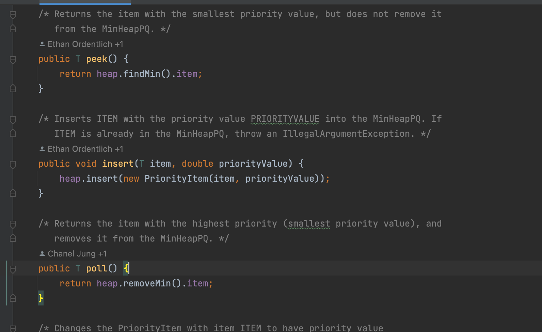Fold the 'Returns the item with the highest priority' comment

tap(13, 224)
